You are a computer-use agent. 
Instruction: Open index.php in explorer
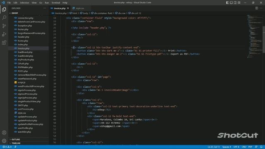23,44
